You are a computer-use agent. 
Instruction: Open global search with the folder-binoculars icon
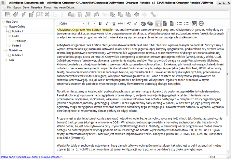(x=71, y=15)
